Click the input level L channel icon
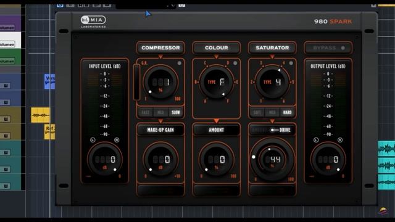395x222 pixels. 93,140
